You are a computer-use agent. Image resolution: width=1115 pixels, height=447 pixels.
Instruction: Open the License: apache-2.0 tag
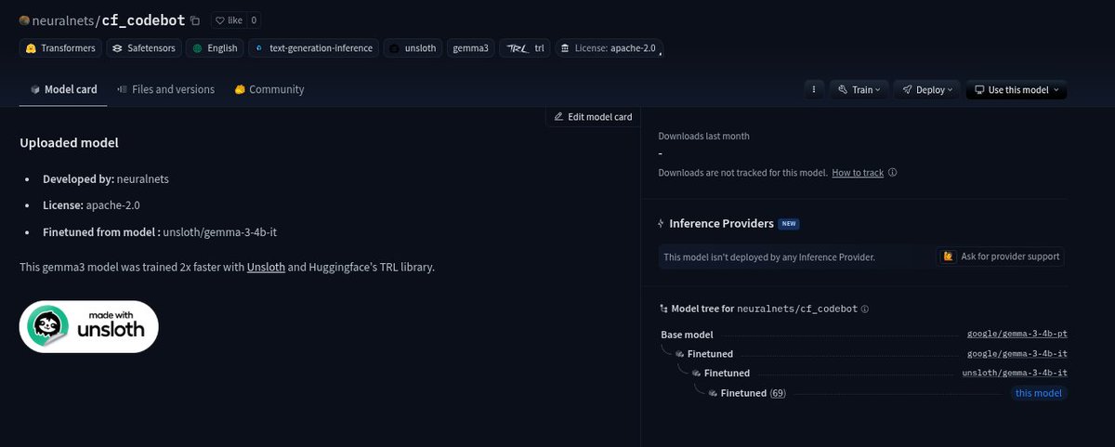(x=608, y=48)
